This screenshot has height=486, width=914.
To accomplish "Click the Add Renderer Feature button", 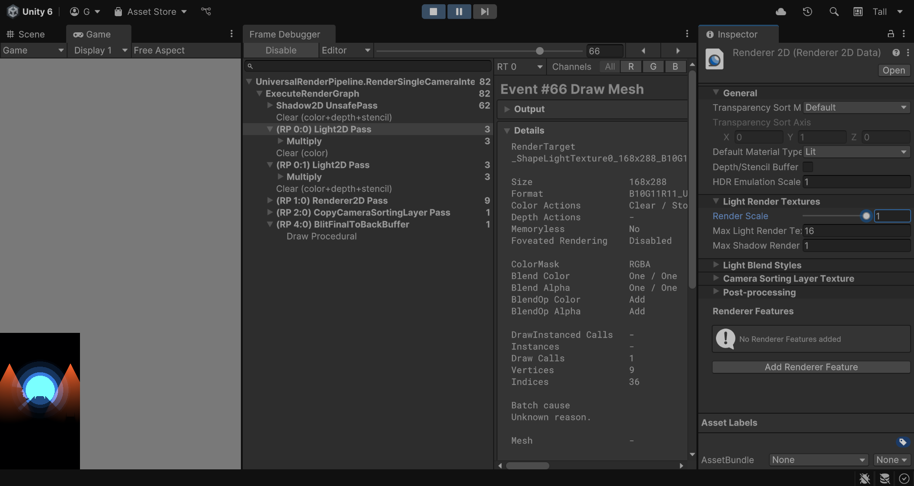I will click(x=811, y=367).
